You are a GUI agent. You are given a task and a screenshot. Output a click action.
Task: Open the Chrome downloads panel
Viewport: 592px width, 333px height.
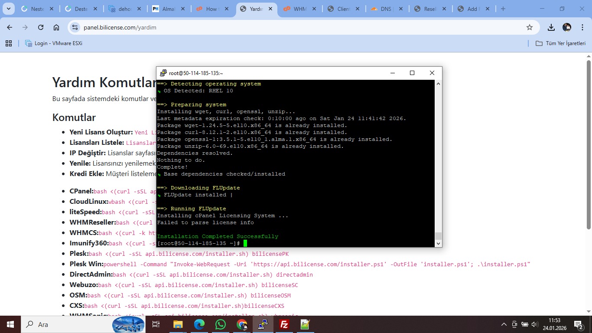pos(551,27)
